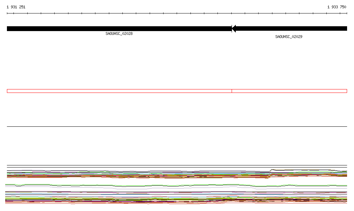Click the short red outlined segment below SAOUHSC_02029
354x211 pixels.
click(289, 91)
